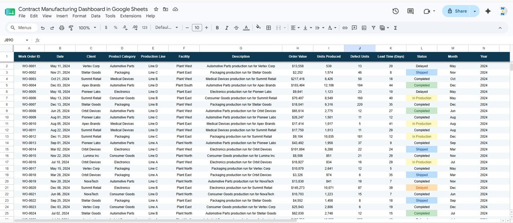Format as percent with the % icon
Image resolution: width=513 pixels, height=223 pixels.
115,28
